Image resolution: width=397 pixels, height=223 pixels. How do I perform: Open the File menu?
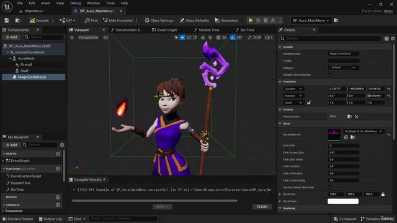pos(20,3)
